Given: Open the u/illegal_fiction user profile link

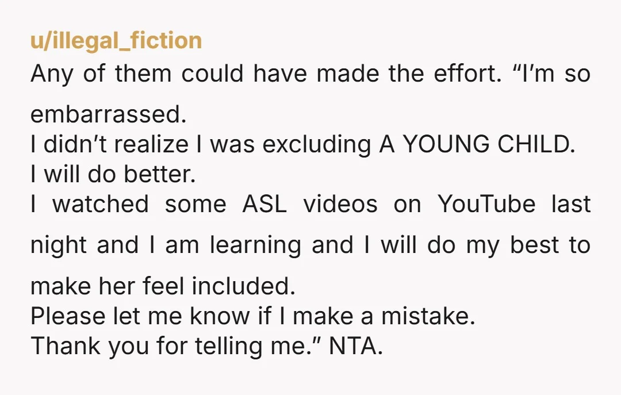Looking at the screenshot, I should (x=116, y=41).
